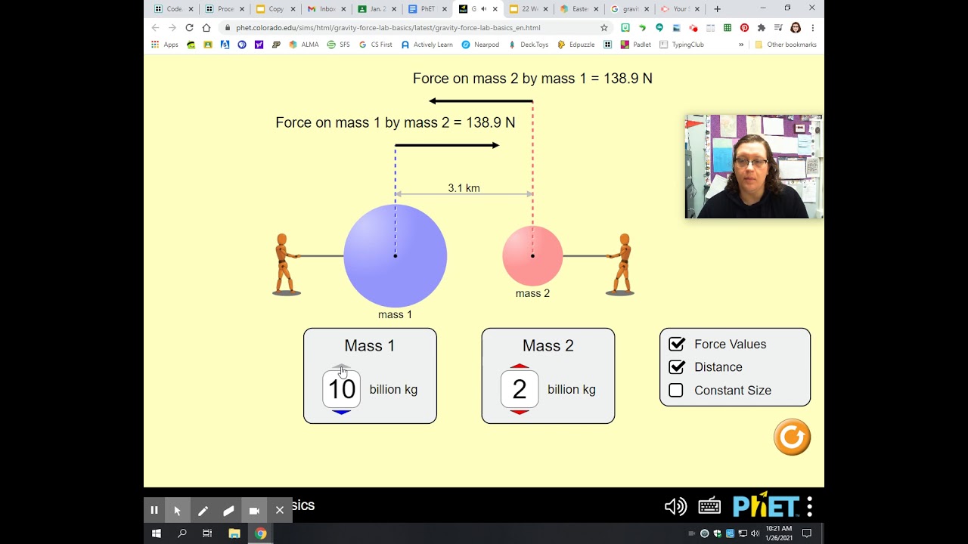Image resolution: width=968 pixels, height=544 pixels.
Task: Click the browser forward arrow
Action: [172, 27]
